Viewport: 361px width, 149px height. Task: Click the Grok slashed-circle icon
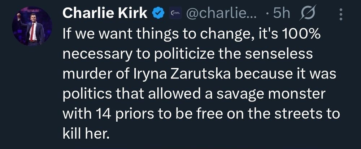pyautogui.click(x=308, y=14)
